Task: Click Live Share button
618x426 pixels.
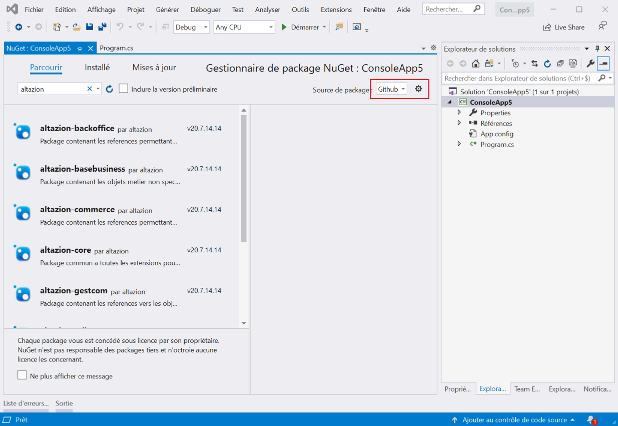Action: pos(564,27)
